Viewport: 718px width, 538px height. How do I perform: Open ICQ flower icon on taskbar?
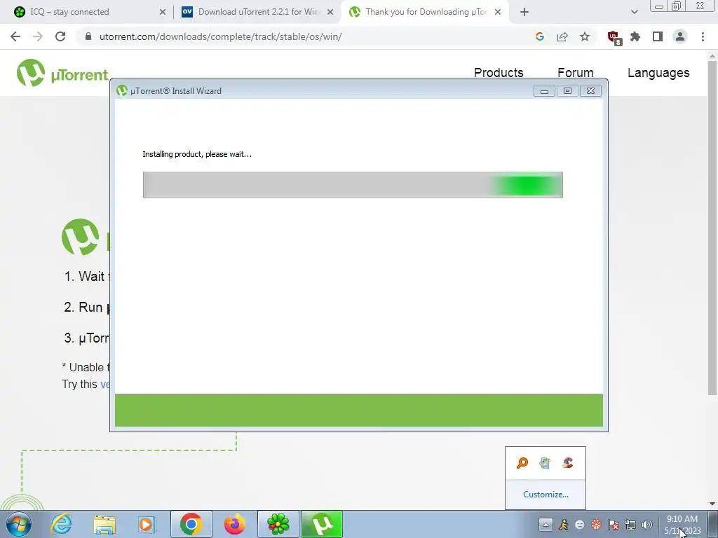click(x=278, y=524)
